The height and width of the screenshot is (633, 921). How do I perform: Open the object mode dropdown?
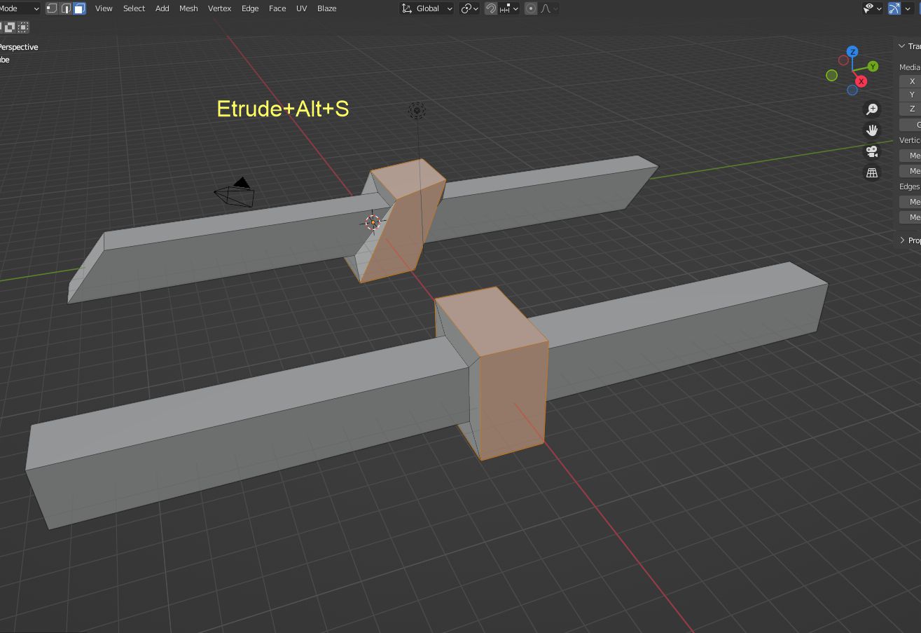(x=20, y=8)
